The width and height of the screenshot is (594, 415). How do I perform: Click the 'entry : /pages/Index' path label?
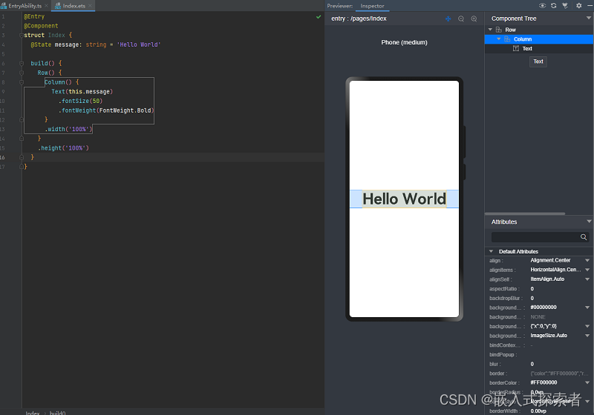coord(359,19)
